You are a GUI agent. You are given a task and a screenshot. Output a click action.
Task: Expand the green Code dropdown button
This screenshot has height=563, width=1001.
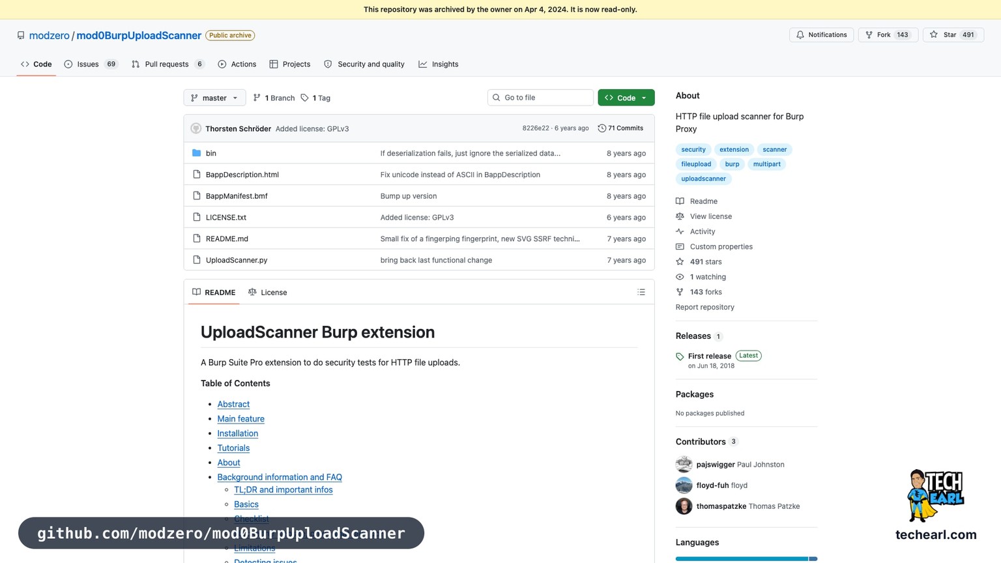point(626,98)
